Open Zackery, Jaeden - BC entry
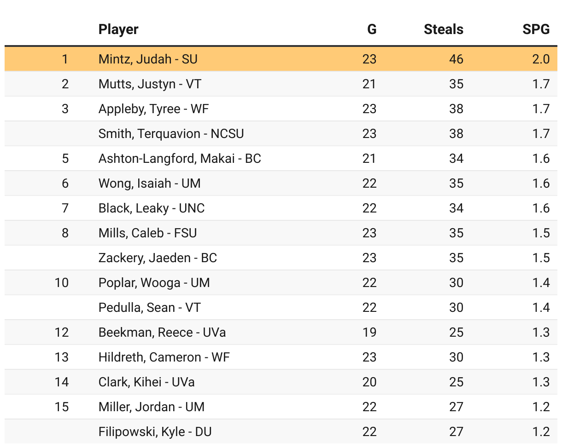Viewport: 562px width, 448px height. (x=158, y=258)
